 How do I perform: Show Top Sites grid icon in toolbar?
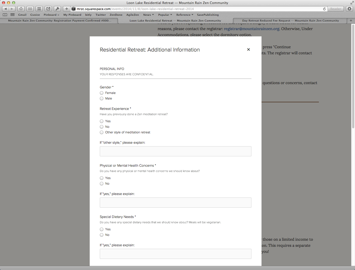[x=30, y=9]
